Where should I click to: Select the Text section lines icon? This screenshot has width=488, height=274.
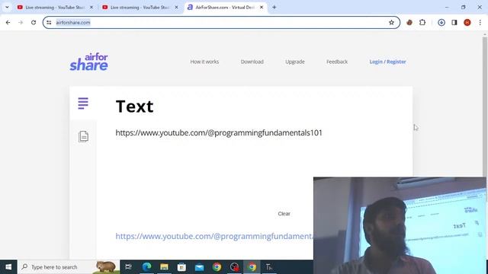point(83,104)
